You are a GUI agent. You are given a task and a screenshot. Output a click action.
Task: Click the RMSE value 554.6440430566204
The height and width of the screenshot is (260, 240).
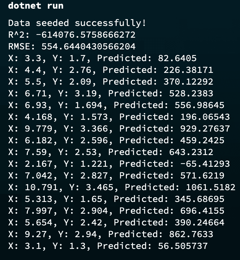point(89,46)
